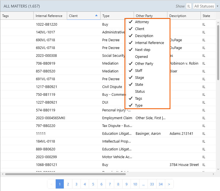Jump to page 33
This screenshot has height=191, width=220.
[152, 184]
